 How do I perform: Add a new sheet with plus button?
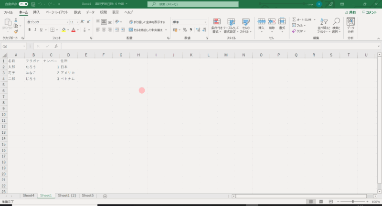(105, 196)
